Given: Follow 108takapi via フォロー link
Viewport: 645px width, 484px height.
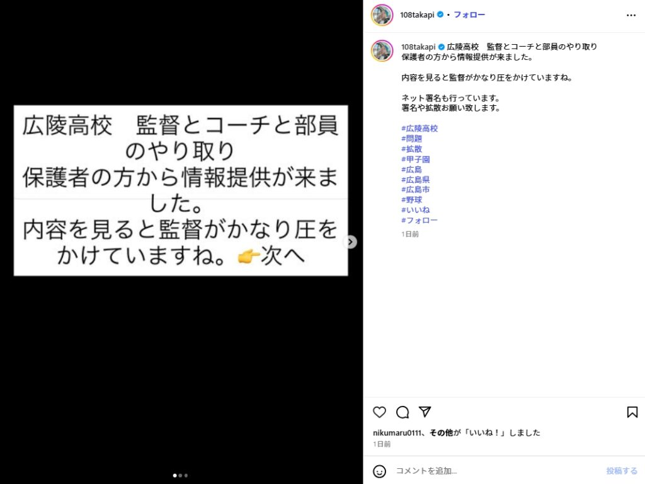Looking at the screenshot, I should point(469,15).
